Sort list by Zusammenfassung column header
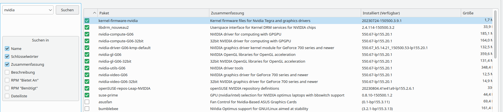The image size is (503, 112). click(x=285, y=13)
